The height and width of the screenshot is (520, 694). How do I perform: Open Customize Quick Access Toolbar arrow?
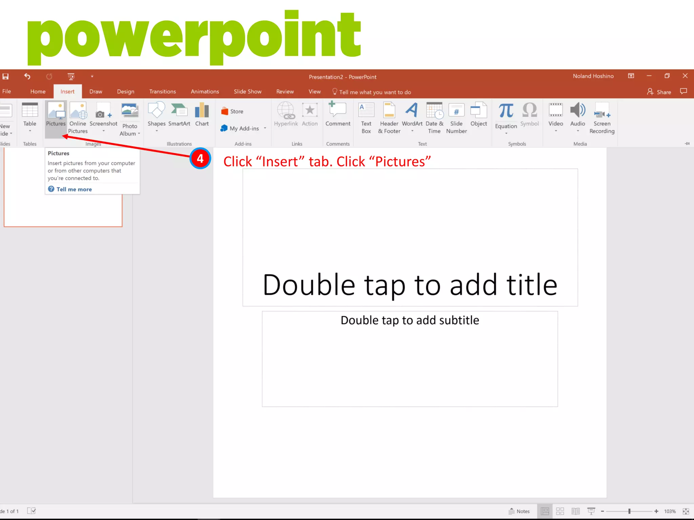point(92,77)
